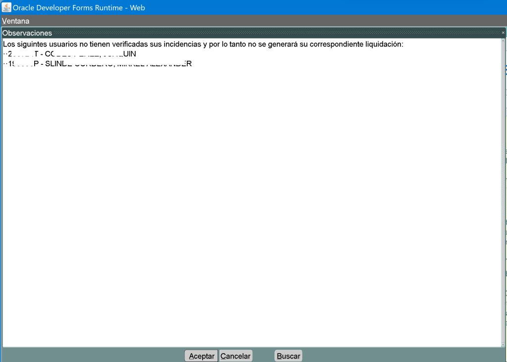Viewport: 507px width, 362px height.
Task: Close the Observaciones window with the X
Action: click(x=503, y=33)
